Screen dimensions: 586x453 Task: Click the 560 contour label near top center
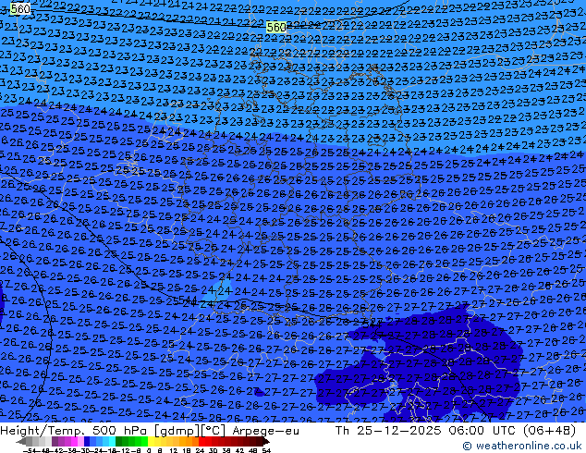tap(276, 27)
